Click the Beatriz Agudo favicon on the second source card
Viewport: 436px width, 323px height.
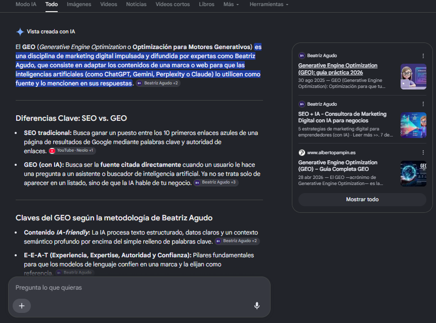pos(301,104)
